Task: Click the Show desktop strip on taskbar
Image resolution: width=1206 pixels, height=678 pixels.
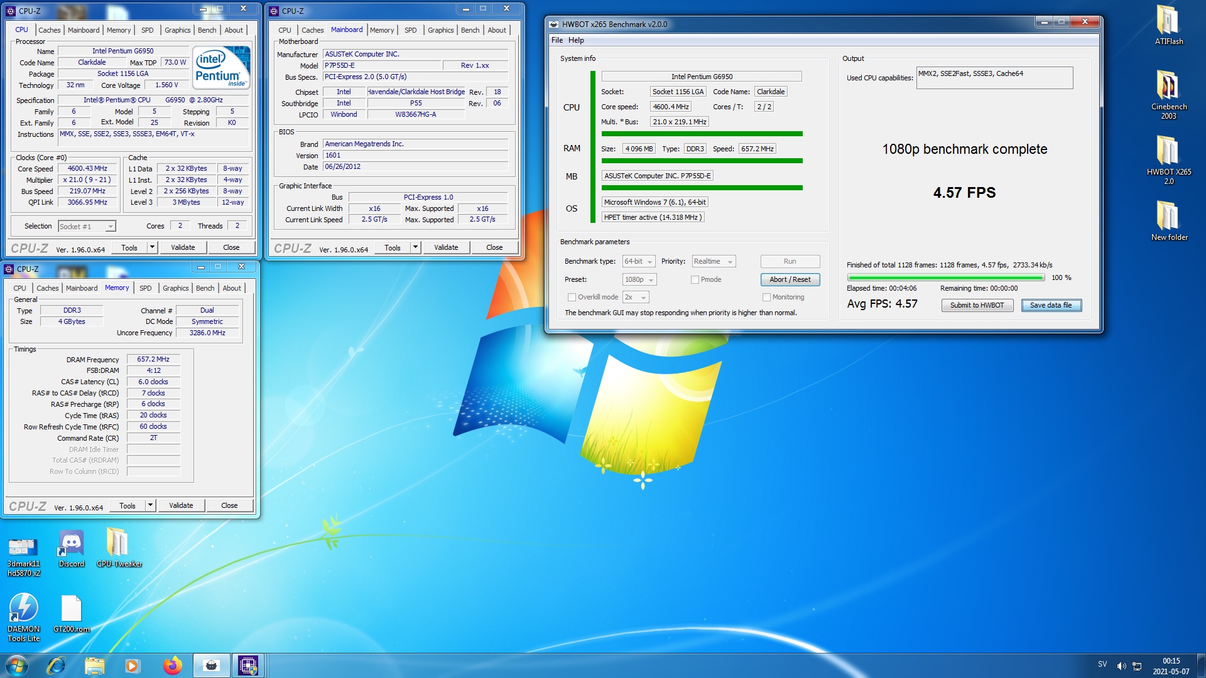Action: tap(1201, 665)
